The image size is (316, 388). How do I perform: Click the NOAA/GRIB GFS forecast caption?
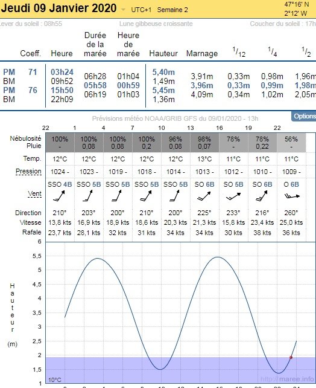tap(175, 118)
